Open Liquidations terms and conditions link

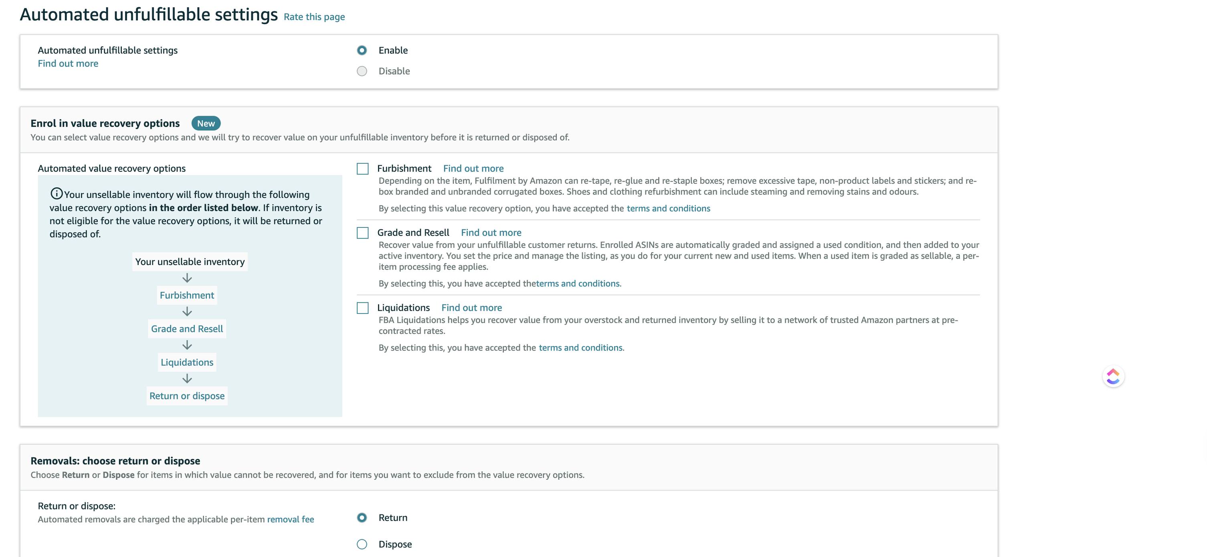pyautogui.click(x=580, y=348)
